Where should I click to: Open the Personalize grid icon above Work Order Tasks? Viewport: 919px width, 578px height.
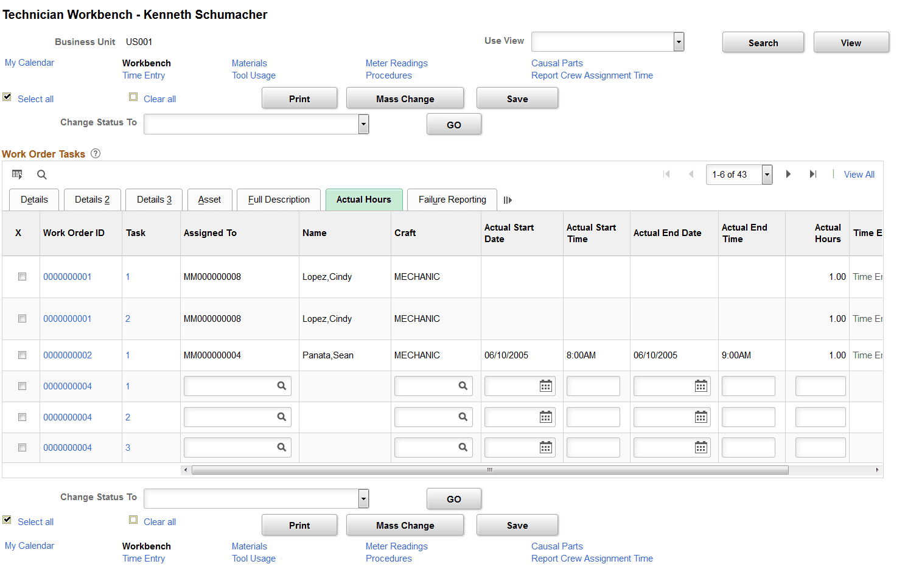click(x=17, y=175)
